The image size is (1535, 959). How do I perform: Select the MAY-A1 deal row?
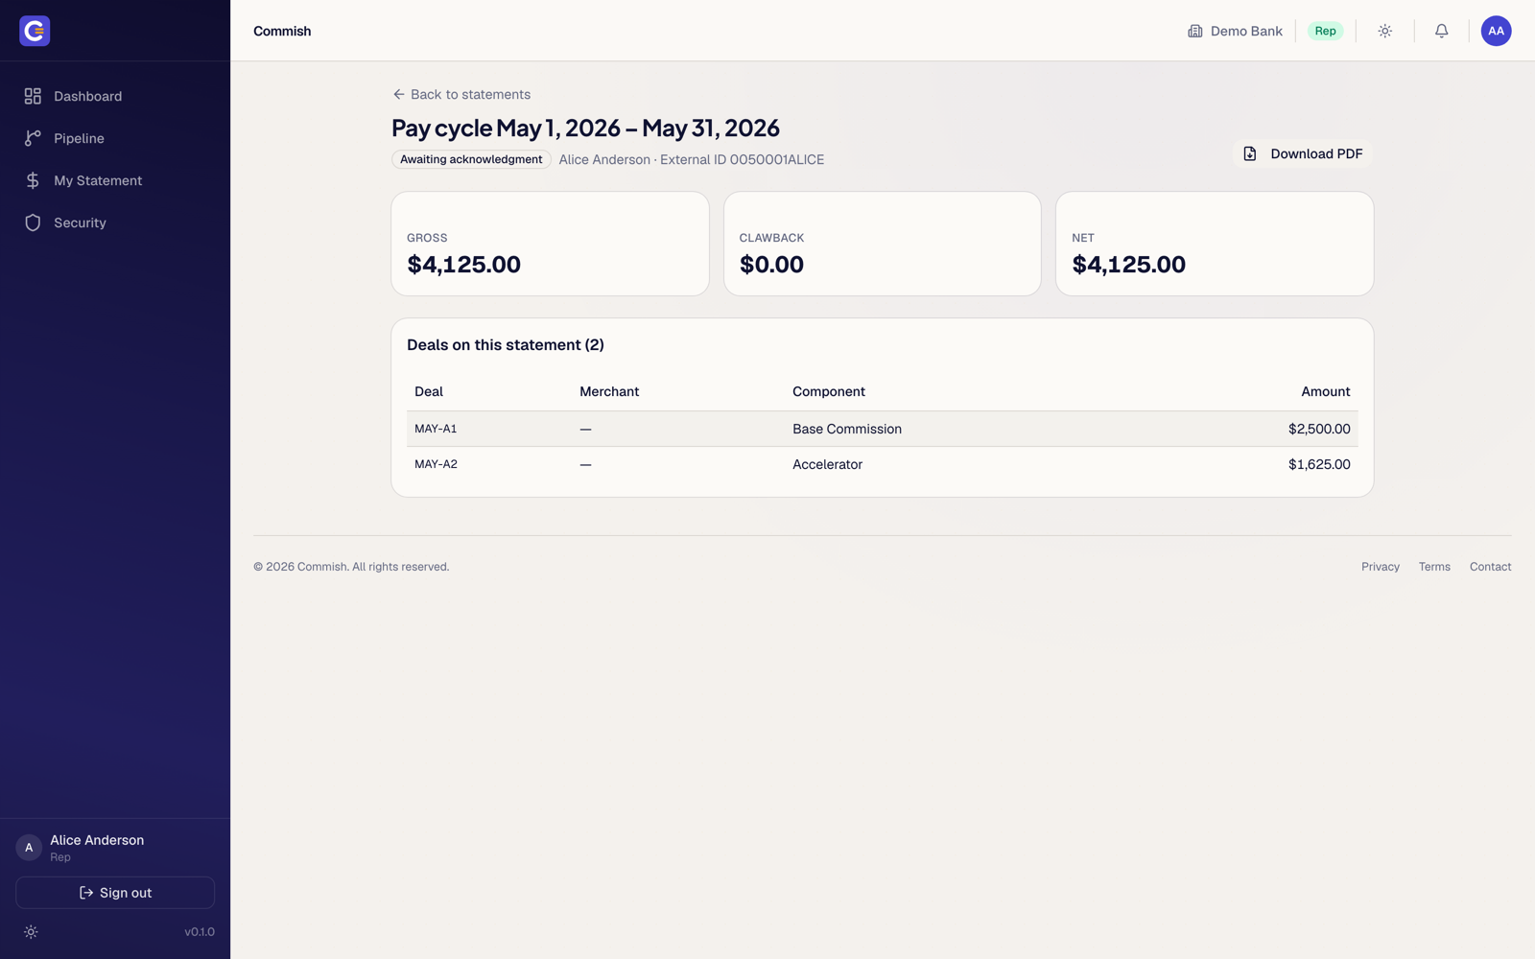882,429
